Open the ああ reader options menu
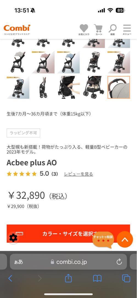This screenshot has height=298, width=137. coord(19,262)
